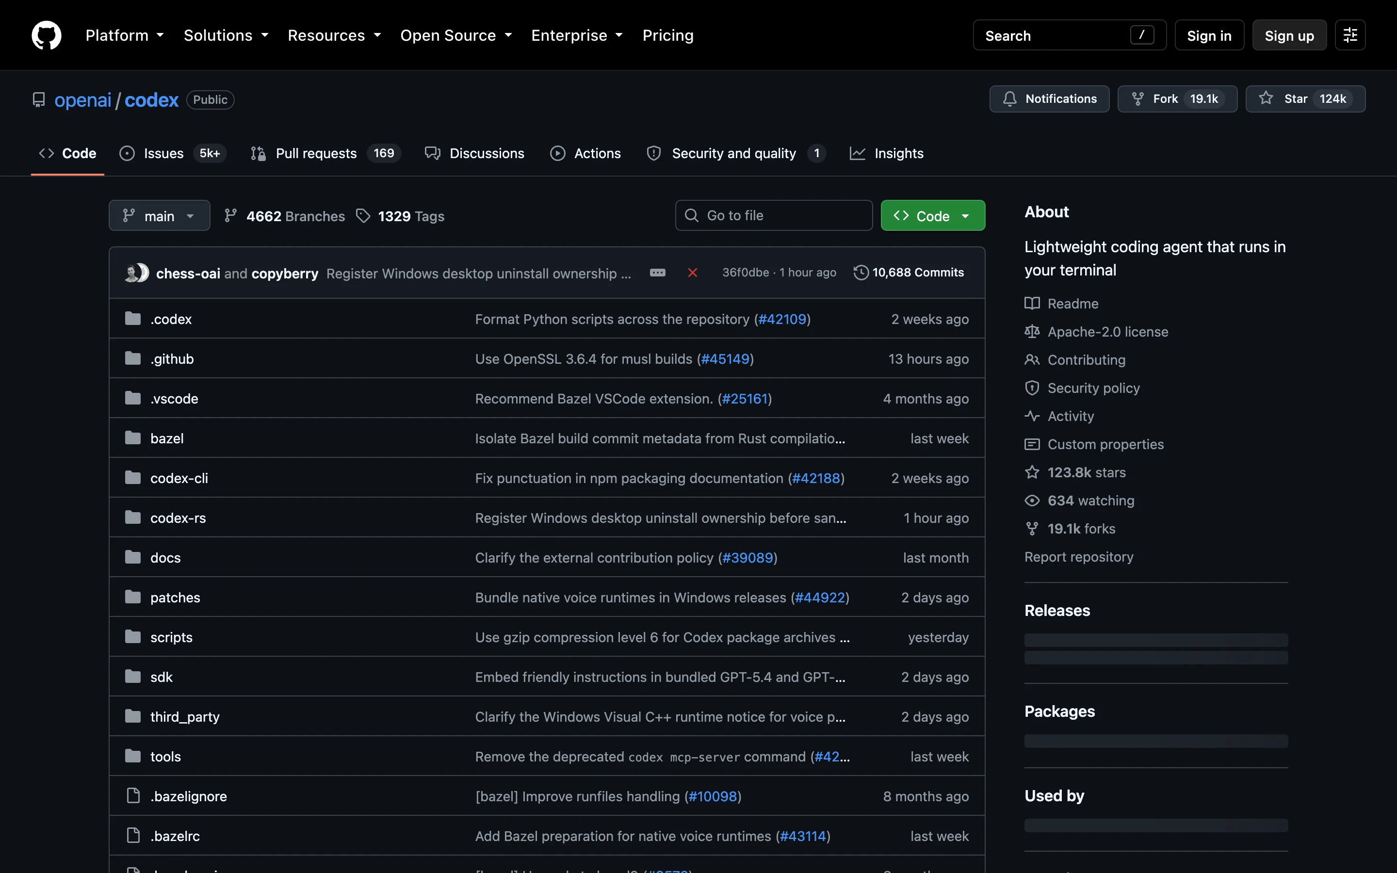The height and width of the screenshot is (873, 1397).
Task: Open the Discussions tab
Action: coord(474,153)
